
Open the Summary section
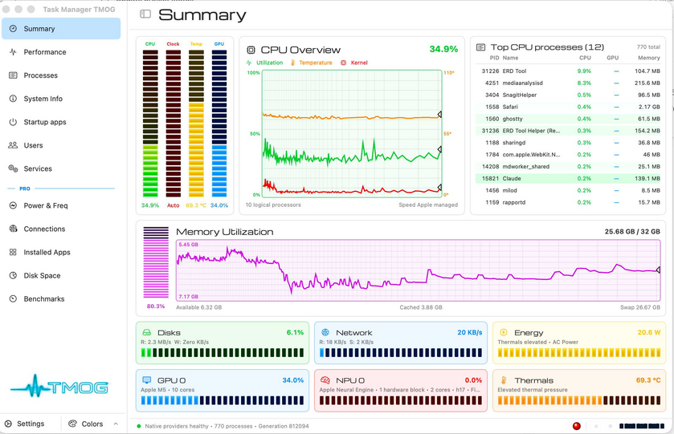coord(61,29)
